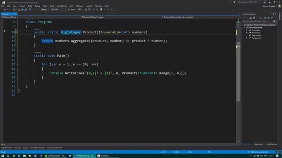The height and width of the screenshot is (158, 282).
Task: Open the Error List tab
Action: [x=18, y=148]
